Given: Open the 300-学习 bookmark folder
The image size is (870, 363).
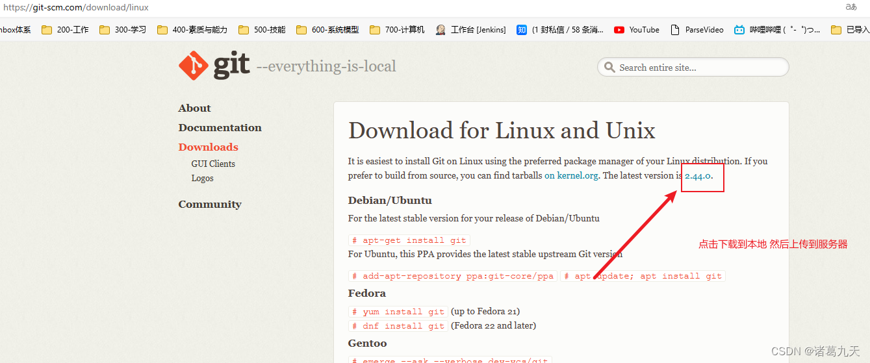Looking at the screenshot, I should [123, 29].
